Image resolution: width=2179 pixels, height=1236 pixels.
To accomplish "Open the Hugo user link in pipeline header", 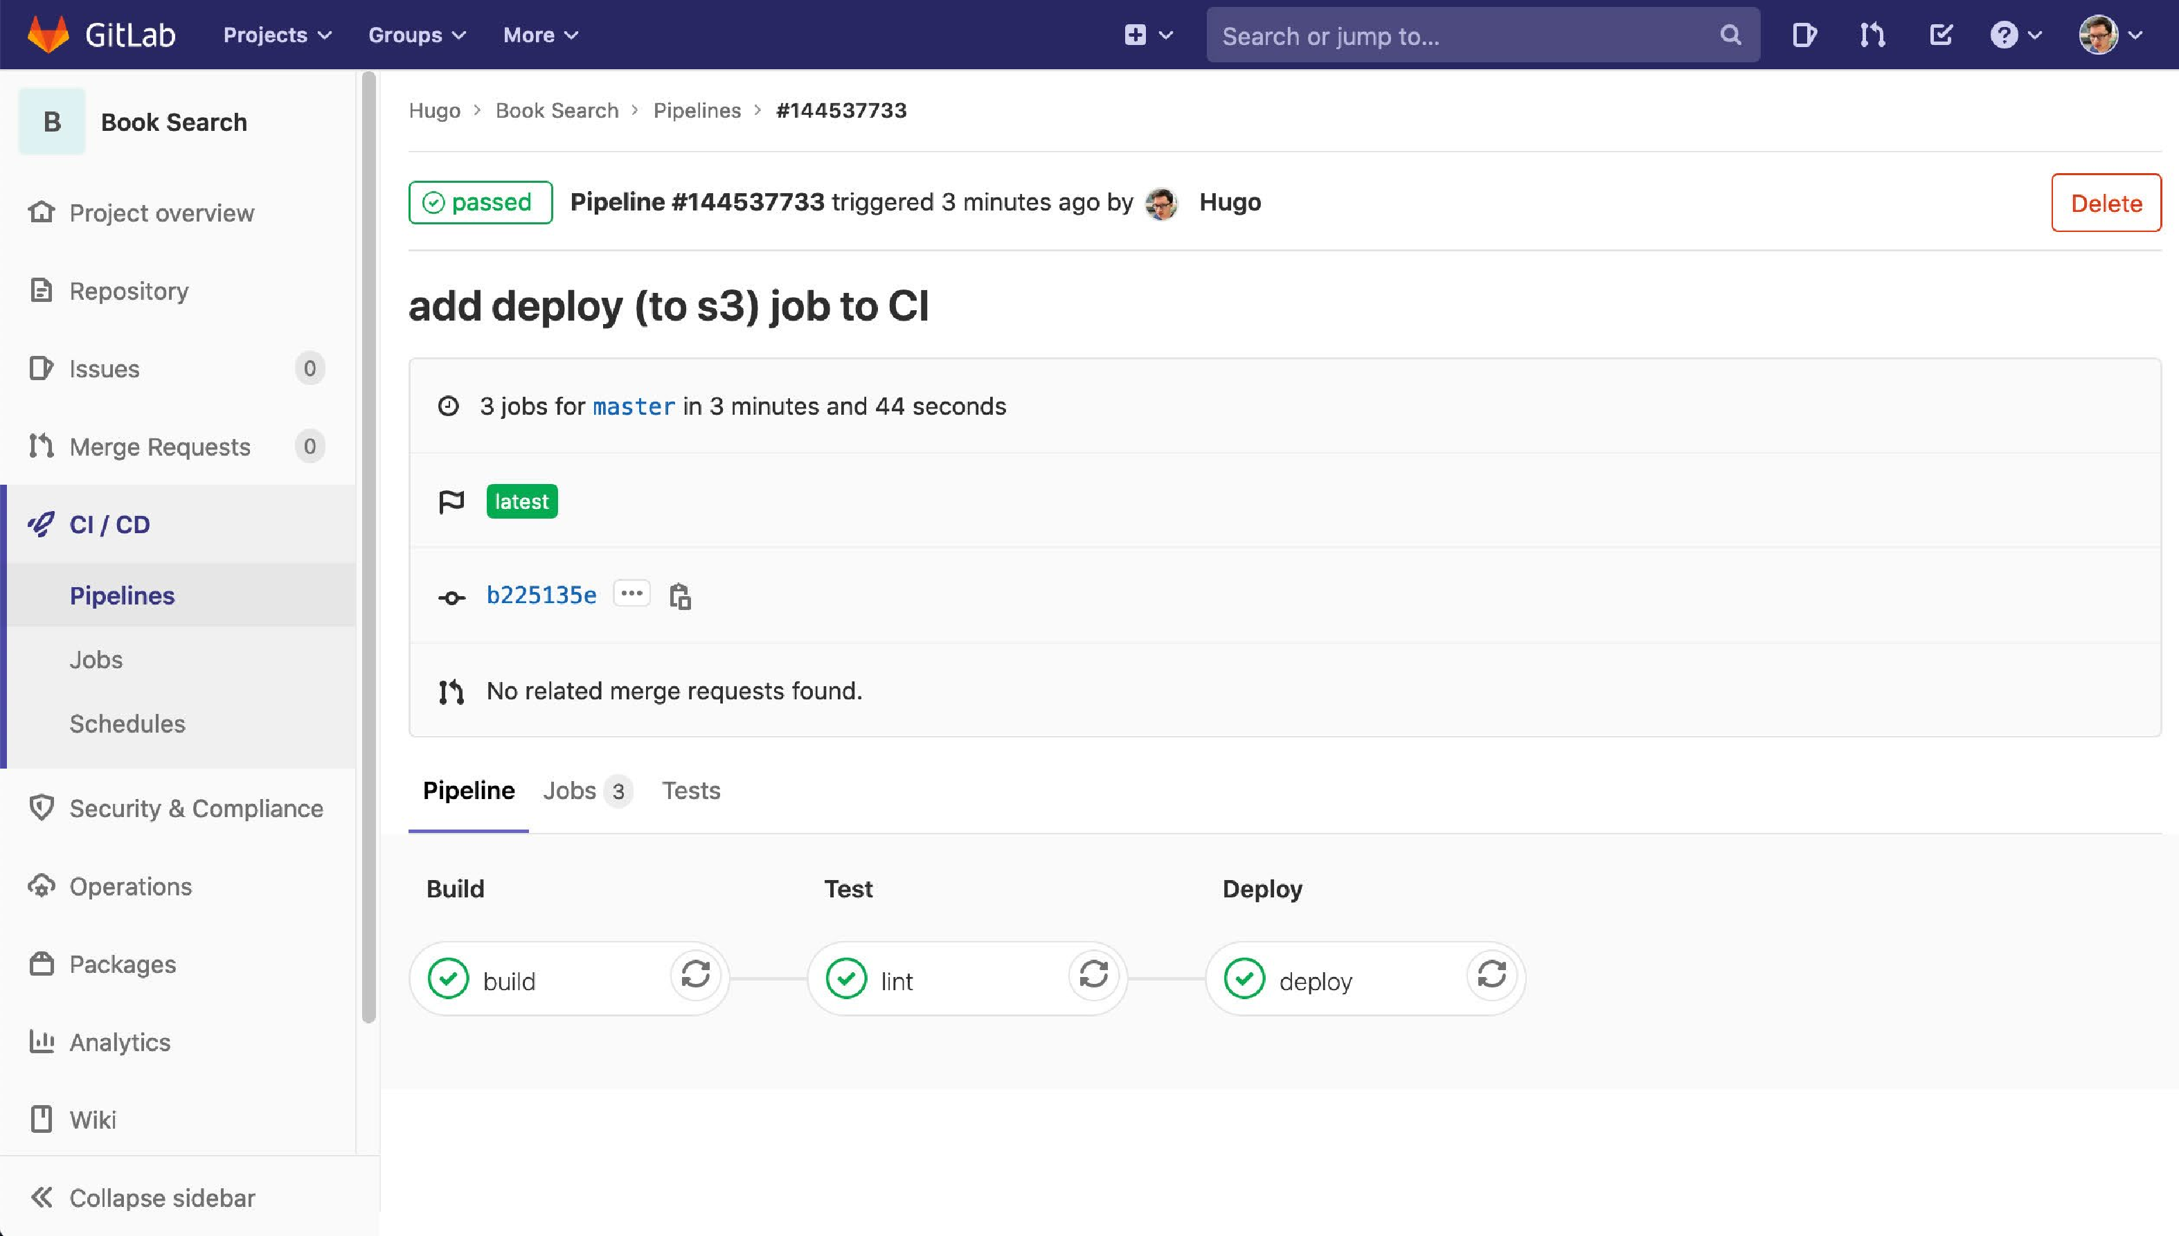I will point(1230,202).
